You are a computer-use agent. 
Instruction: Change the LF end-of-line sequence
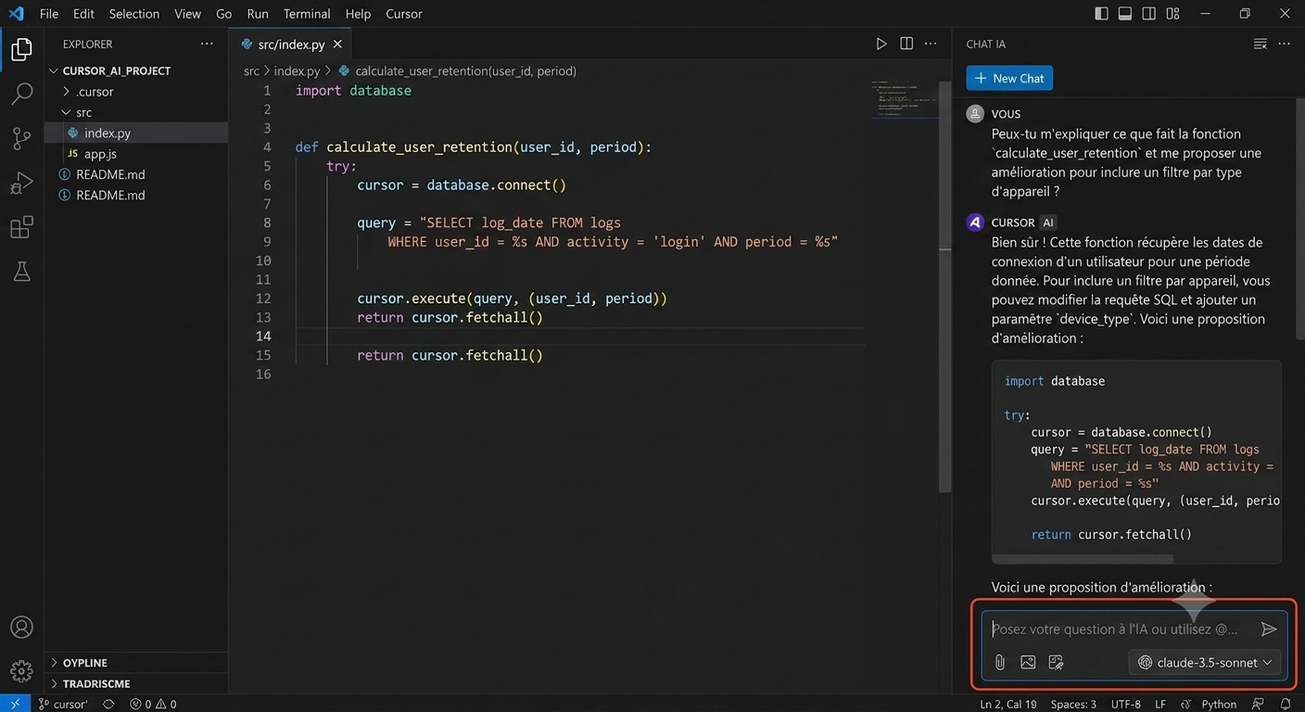pos(1160,705)
